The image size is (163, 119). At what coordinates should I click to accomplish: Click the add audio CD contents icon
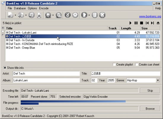point(21,15)
